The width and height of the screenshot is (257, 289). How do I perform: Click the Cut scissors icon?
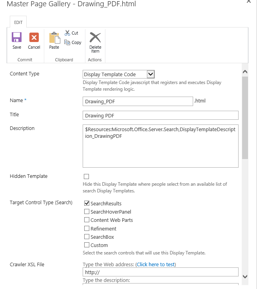click(67, 33)
